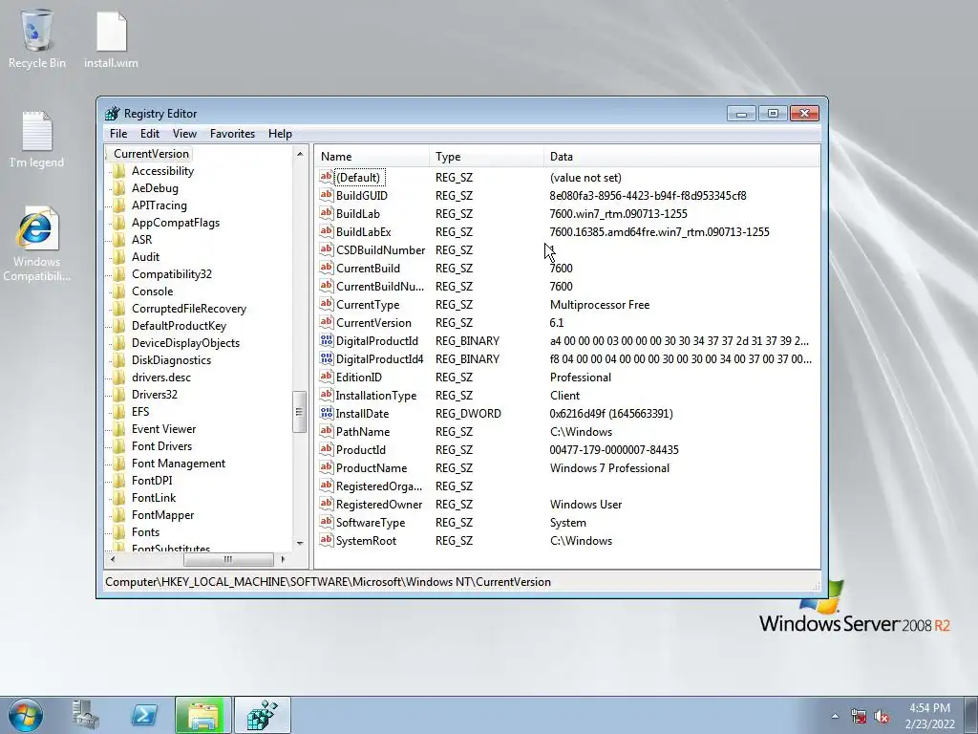978x734 pixels.
Task: Click the AppCompatFlags folder icon
Action: pos(118,223)
